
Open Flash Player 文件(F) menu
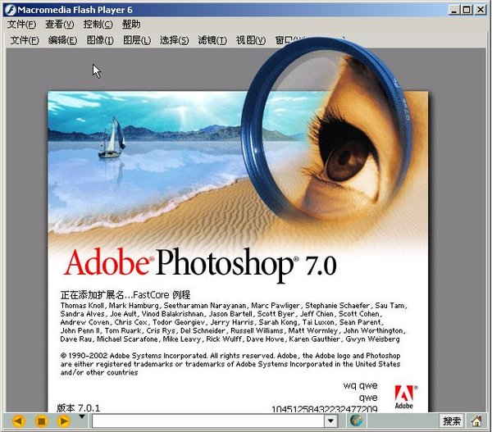coord(22,25)
